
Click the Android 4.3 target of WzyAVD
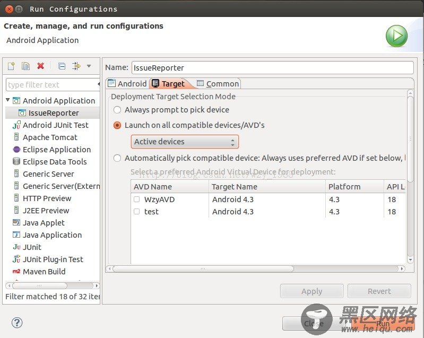233,200
